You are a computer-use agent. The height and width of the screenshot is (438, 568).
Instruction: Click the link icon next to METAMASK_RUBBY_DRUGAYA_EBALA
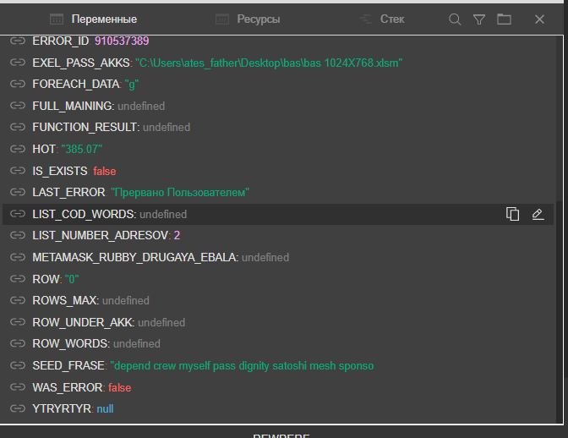(18, 257)
